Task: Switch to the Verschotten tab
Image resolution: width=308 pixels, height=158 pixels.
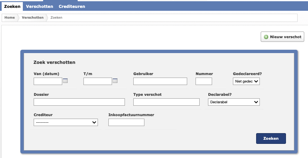Action: [39, 6]
